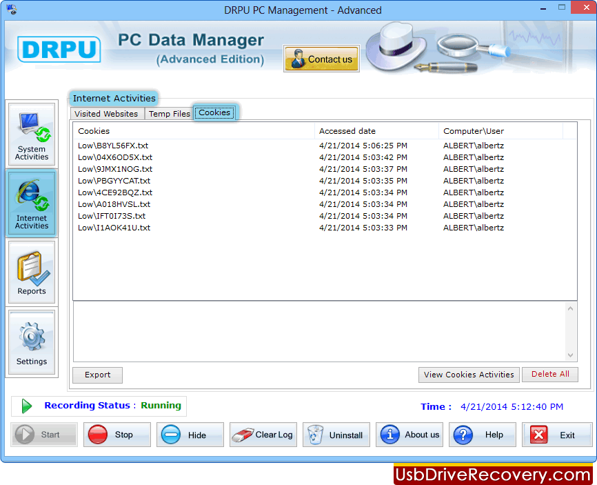This screenshot has height=485, width=597.
Task: Click the empty cookie details text area
Action: click(320, 331)
